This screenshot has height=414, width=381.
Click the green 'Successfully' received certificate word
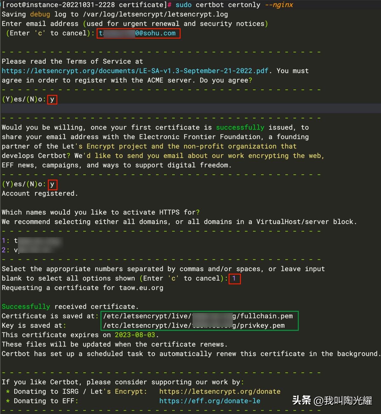point(26,306)
